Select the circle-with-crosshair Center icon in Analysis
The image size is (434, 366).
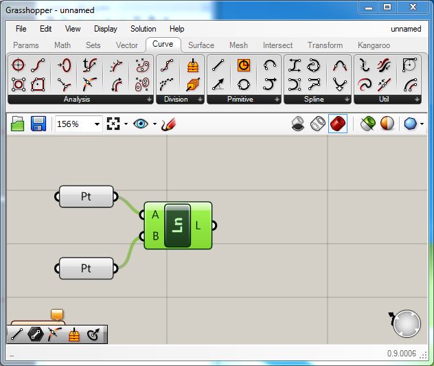coord(19,65)
